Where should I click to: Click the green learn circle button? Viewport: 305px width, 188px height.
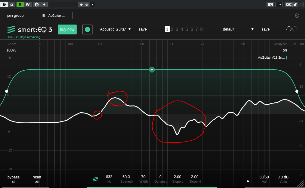[x=87, y=29]
